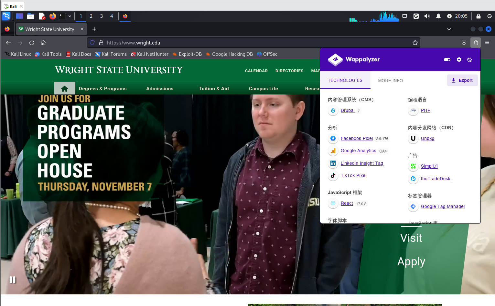
Task: Switch to the MORE INFO tab
Action: [x=390, y=81]
